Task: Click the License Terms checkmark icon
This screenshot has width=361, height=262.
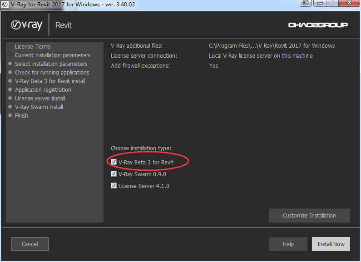Action: coord(10,46)
